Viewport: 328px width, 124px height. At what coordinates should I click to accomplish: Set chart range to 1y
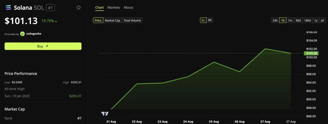[x=316, y=20]
